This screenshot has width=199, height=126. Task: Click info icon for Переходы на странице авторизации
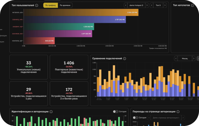[178, 112]
